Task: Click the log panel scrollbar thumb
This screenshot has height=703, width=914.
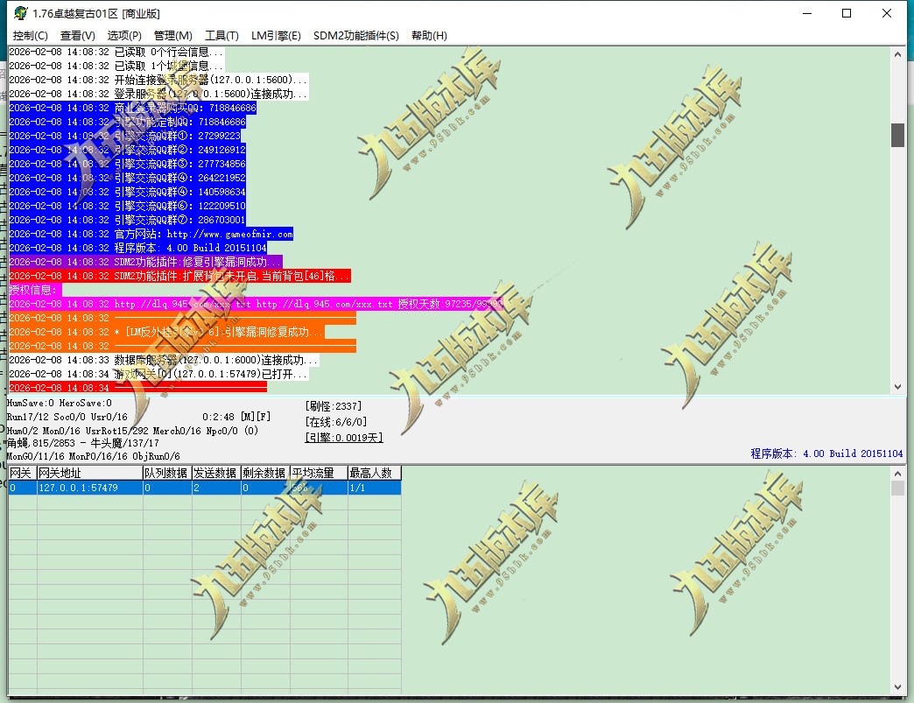Action: [897, 135]
